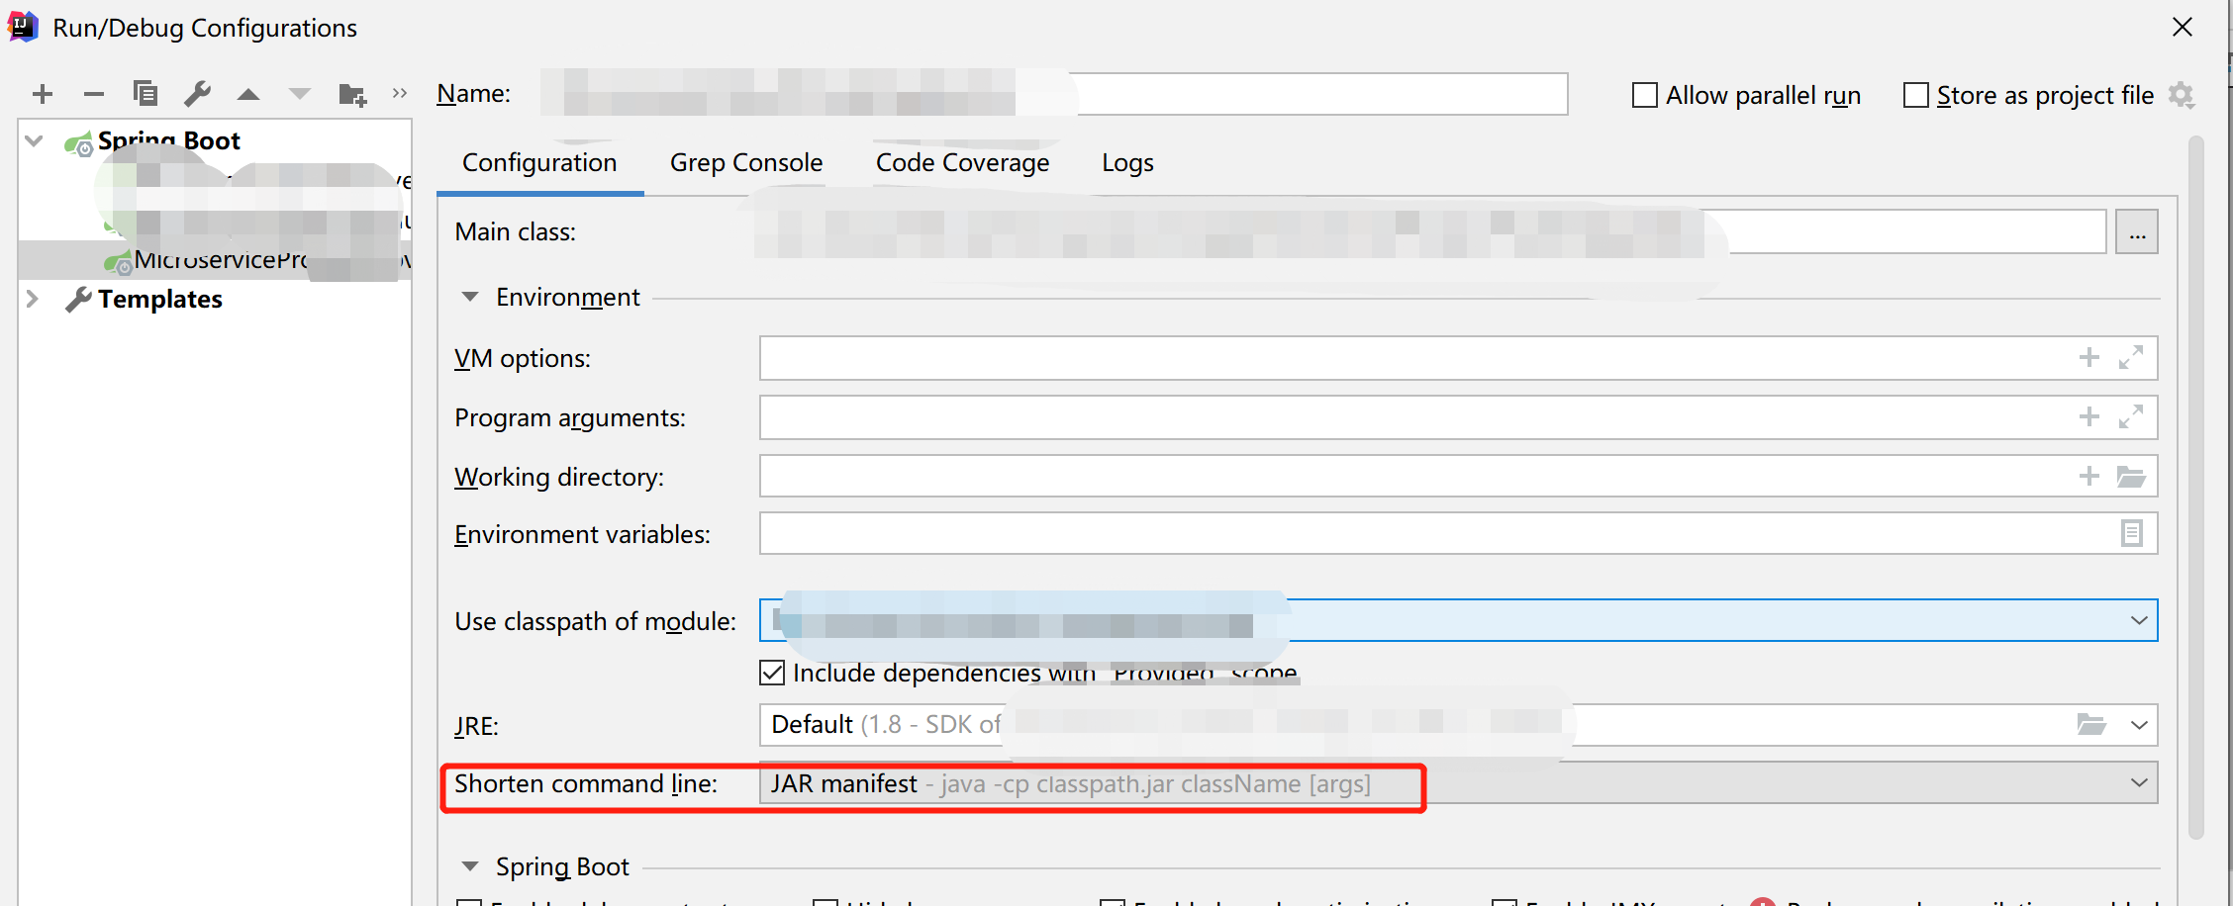Open the Logs tab

[1127, 162]
